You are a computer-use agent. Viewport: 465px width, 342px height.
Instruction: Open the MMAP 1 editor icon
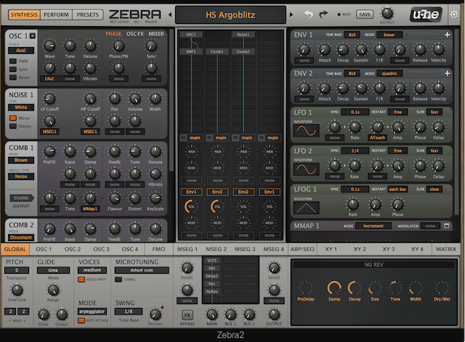pos(447,226)
